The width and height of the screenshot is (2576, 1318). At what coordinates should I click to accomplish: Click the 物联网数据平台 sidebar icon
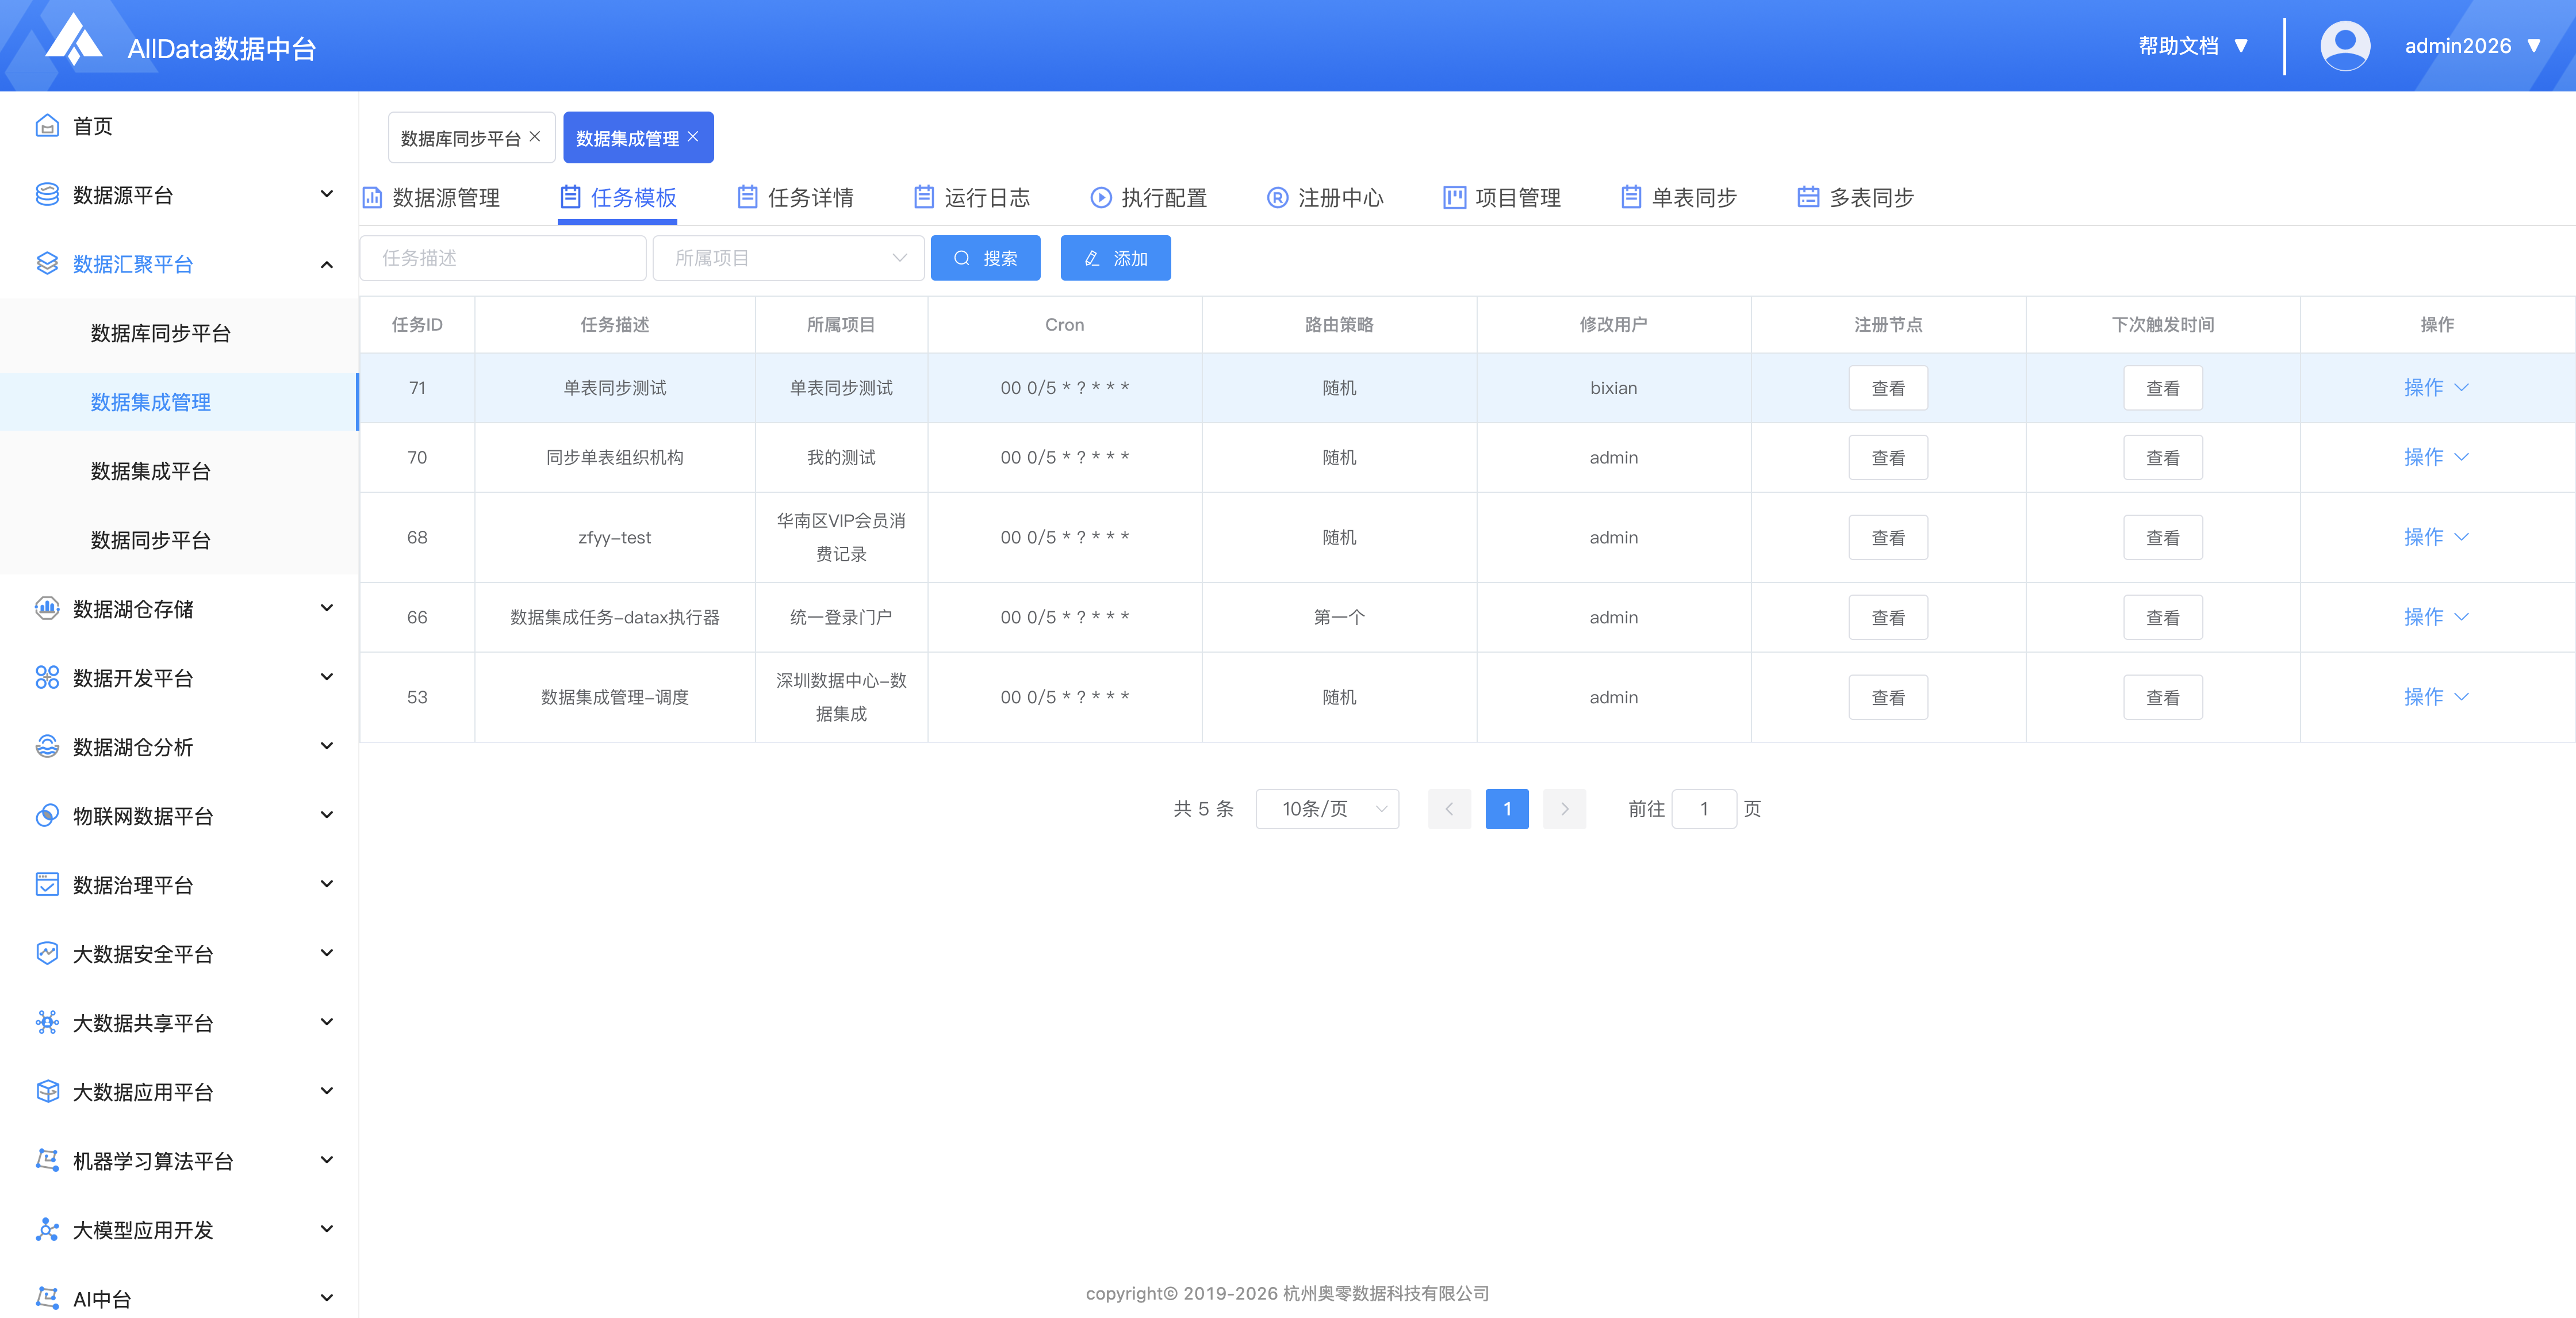point(47,816)
